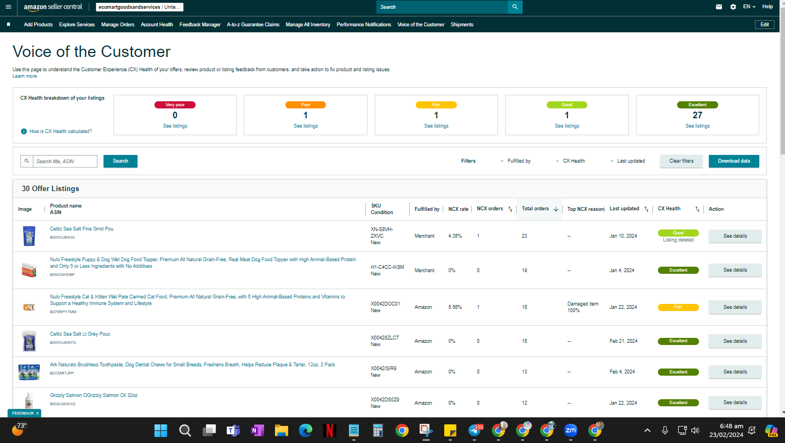The image size is (785, 443).
Task: Open Voice of the Customer in the nav bar
Action: tap(421, 25)
